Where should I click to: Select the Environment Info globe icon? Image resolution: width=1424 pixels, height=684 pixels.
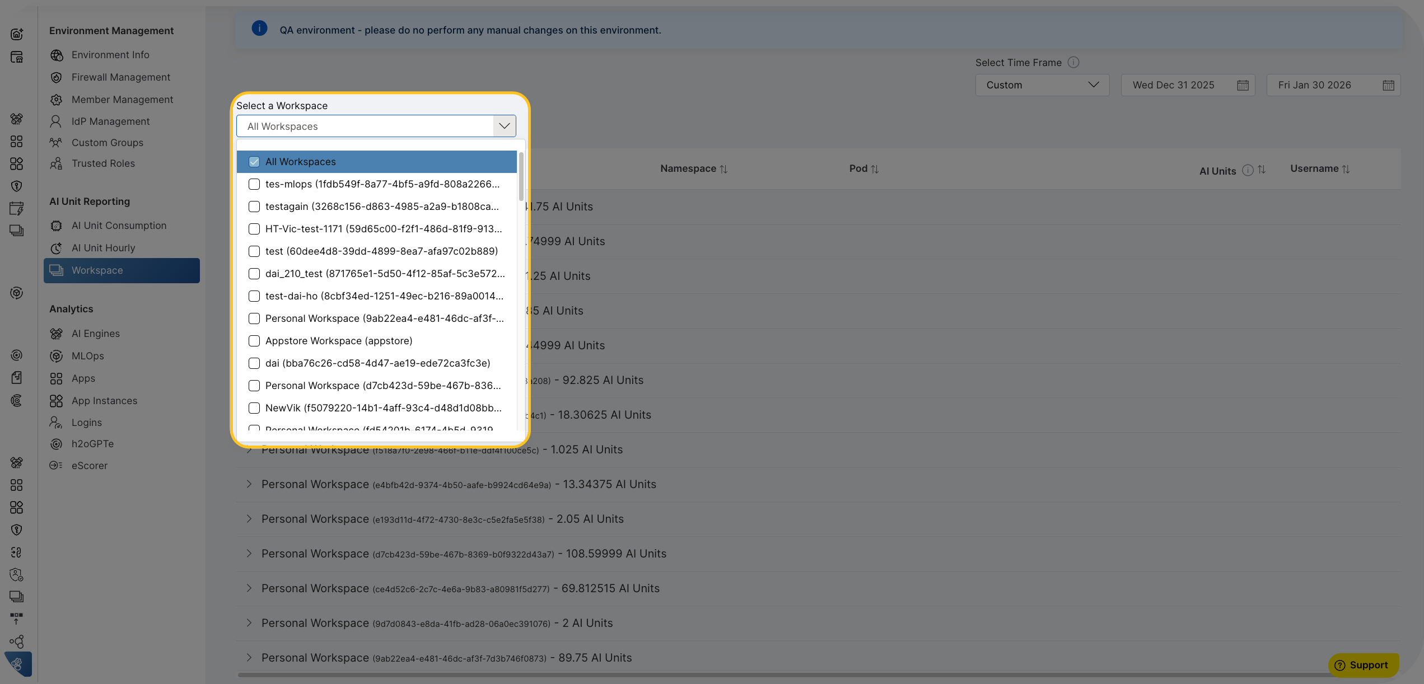pos(57,54)
